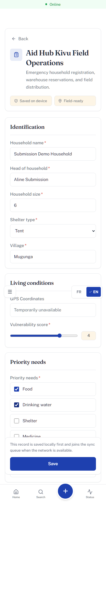Open Home from bottom navigation
Viewport: 106px width, 594px height.
pyautogui.click(x=16, y=493)
